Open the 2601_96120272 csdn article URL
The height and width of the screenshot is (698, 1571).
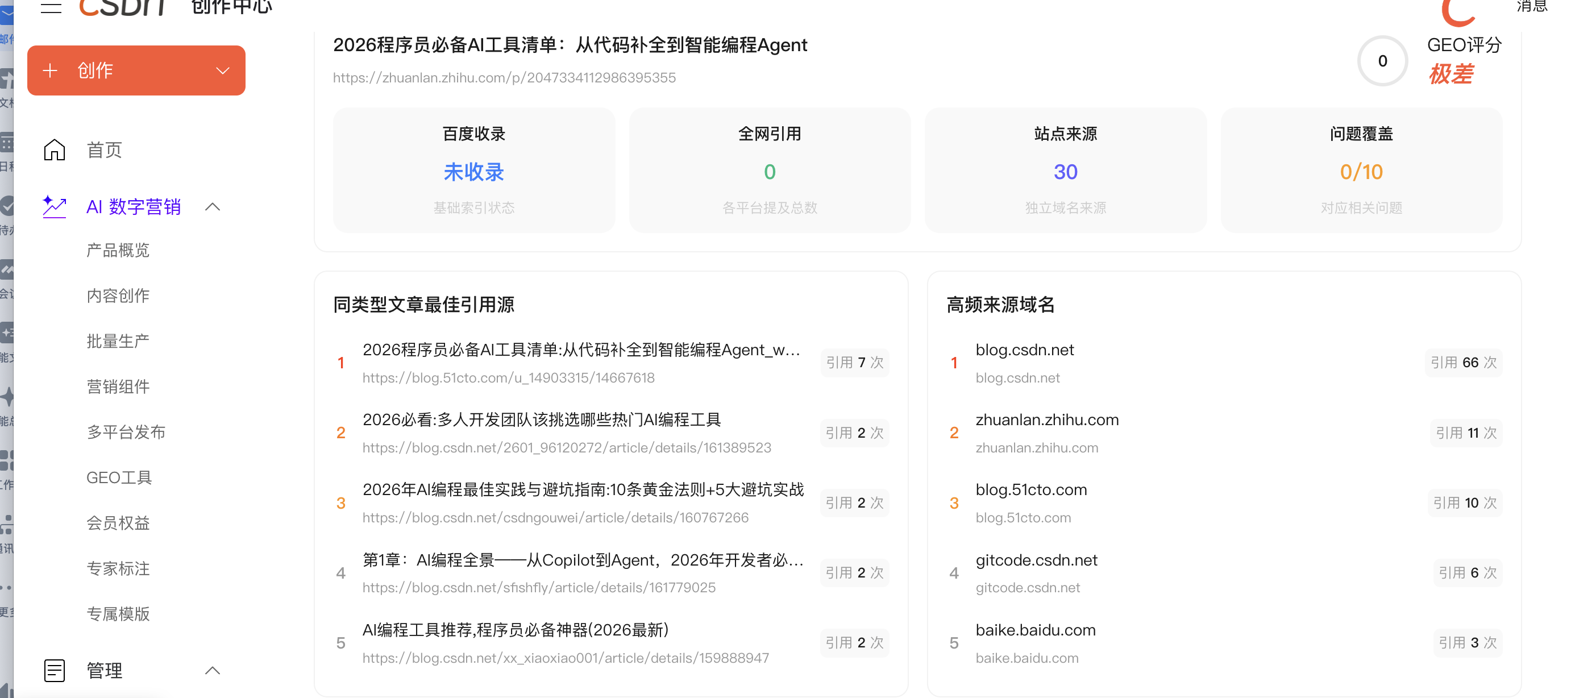click(567, 448)
